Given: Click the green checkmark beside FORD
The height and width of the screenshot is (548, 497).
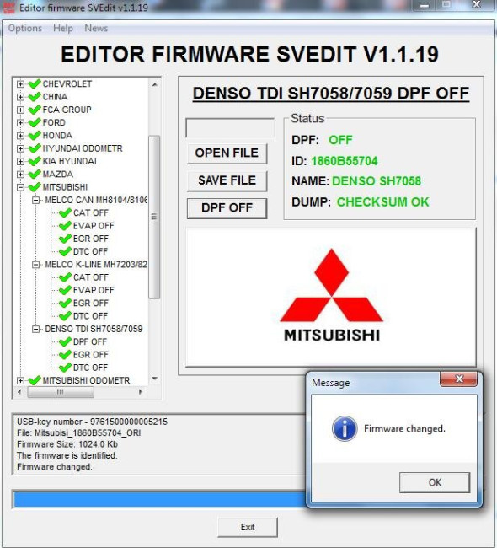Looking at the screenshot, I should pyautogui.click(x=35, y=123).
